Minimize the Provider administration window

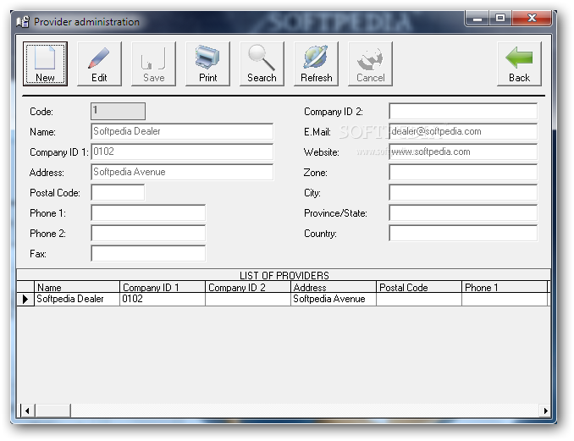click(477, 19)
